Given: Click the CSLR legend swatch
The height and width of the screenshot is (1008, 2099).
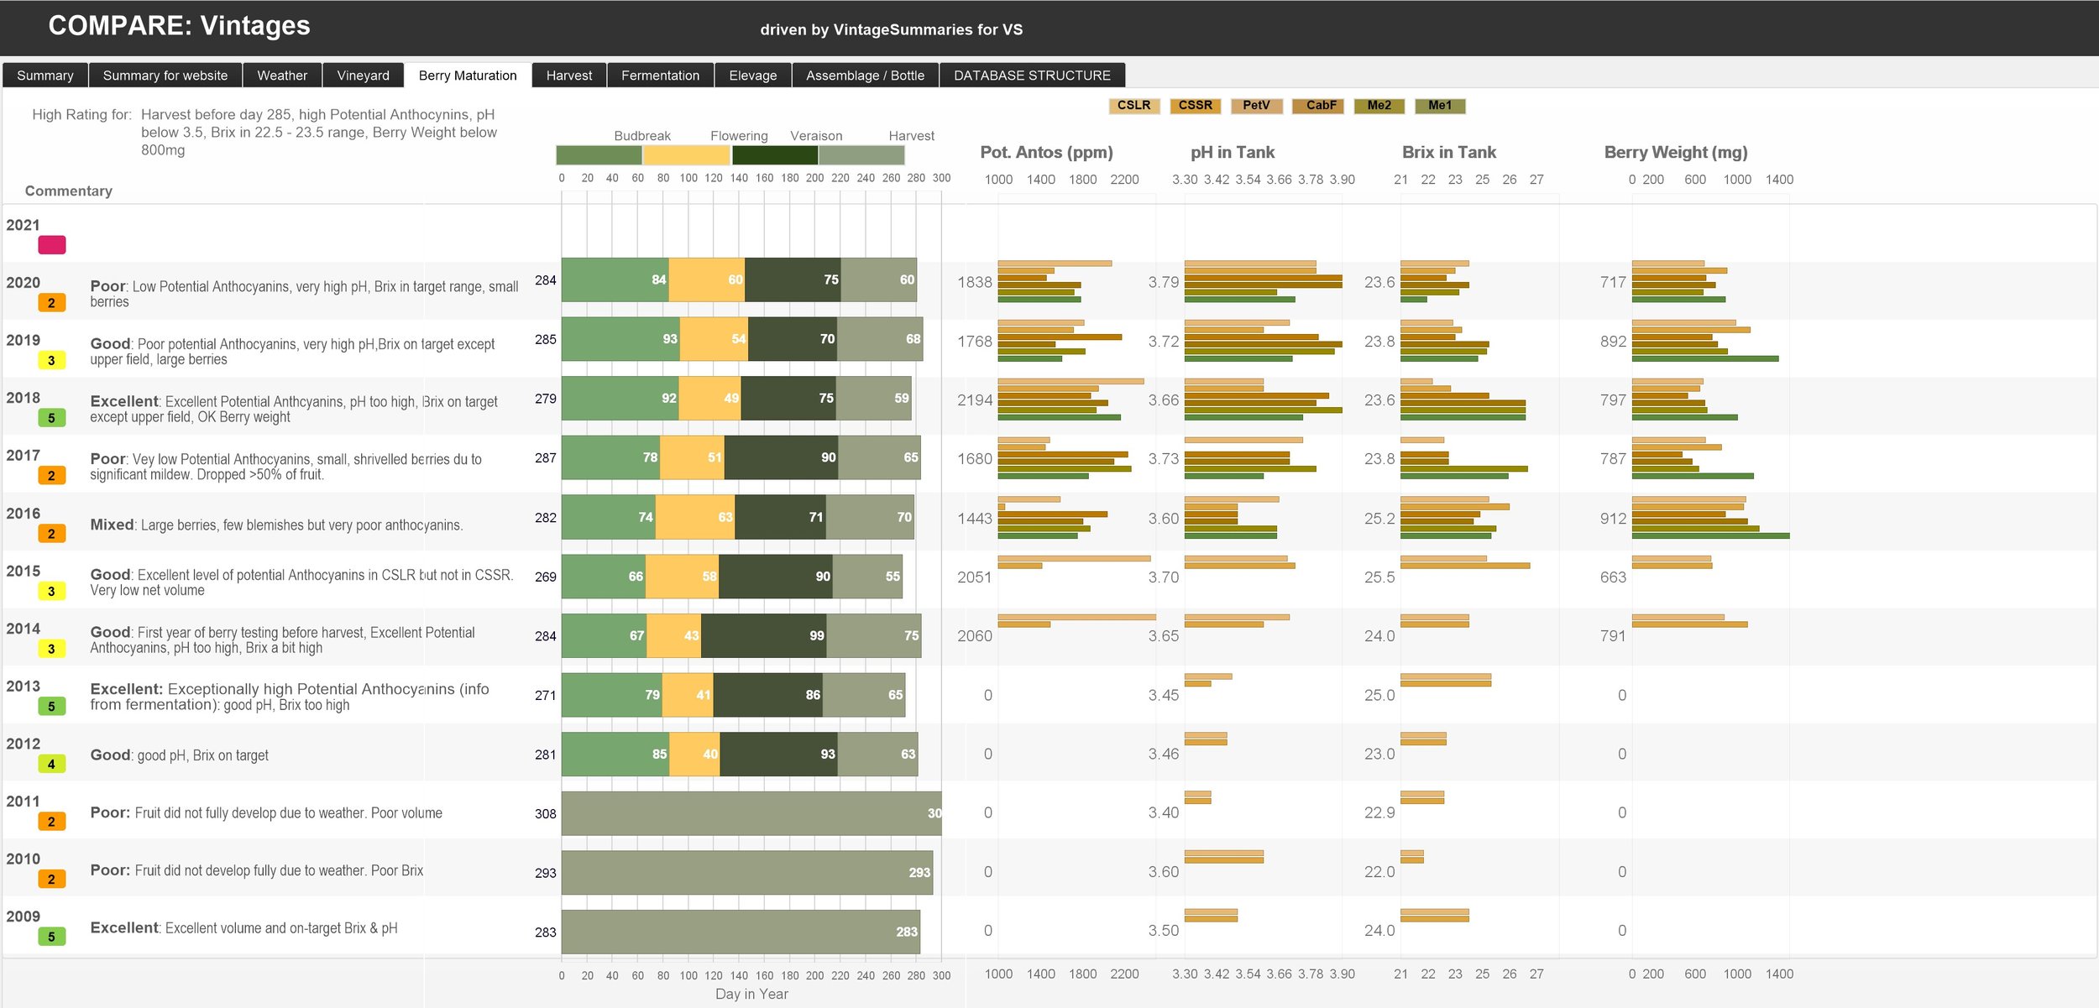Looking at the screenshot, I should click(1134, 106).
